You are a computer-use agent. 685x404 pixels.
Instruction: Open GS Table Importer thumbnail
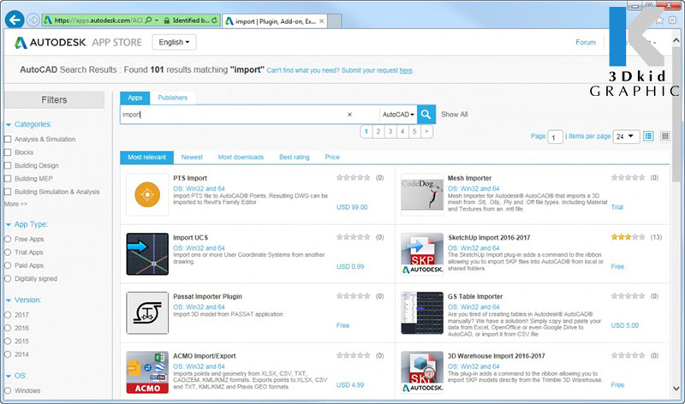tap(422, 312)
